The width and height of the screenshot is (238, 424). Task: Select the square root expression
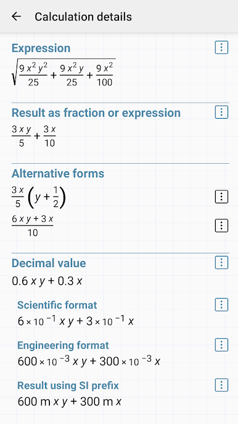tap(64, 72)
